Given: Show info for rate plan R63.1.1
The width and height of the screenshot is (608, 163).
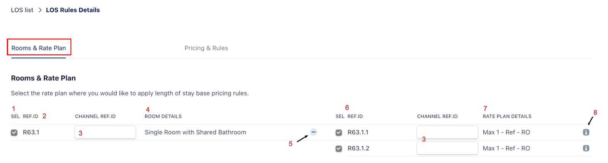Looking at the screenshot, I should (586, 132).
